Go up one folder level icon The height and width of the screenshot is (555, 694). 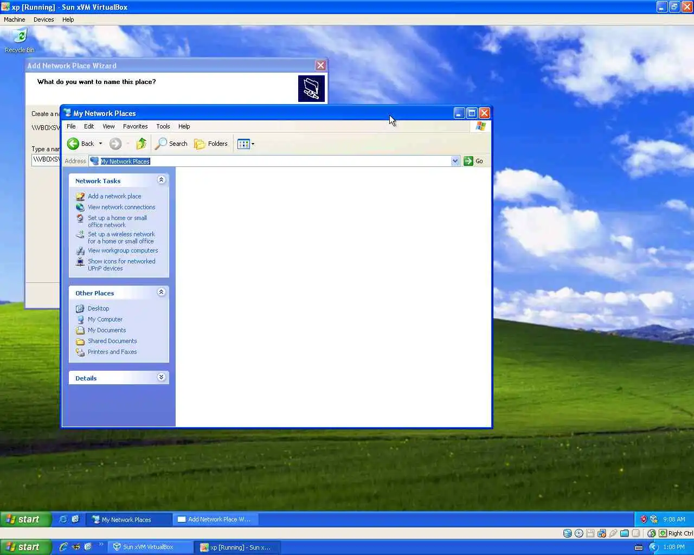pyautogui.click(x=141, y=144)
